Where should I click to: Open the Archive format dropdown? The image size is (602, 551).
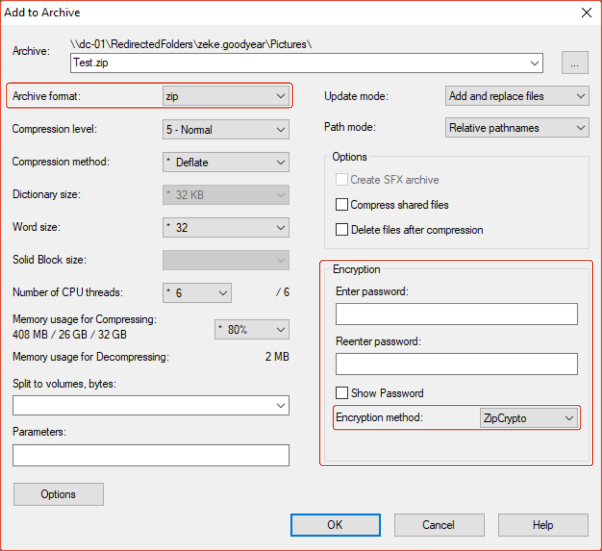(226, 96)
